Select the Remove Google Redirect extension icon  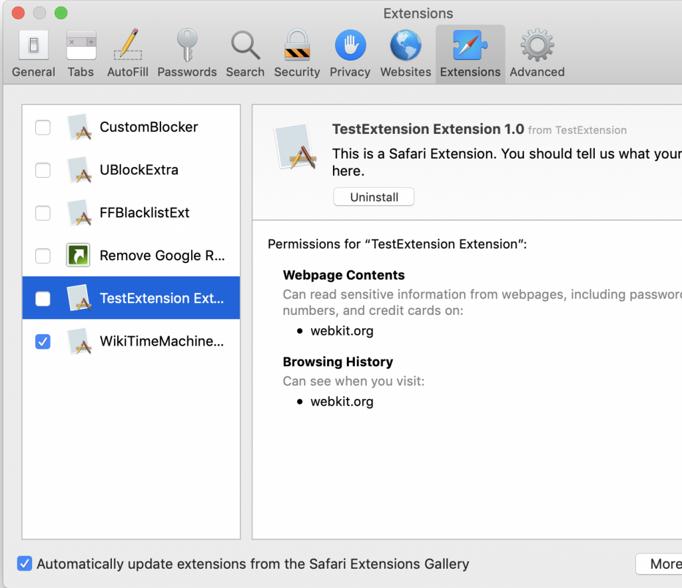pyautogui.click(x=79, y=256)
